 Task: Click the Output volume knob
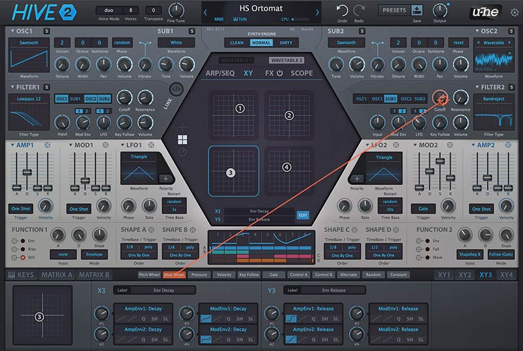tap(439, 10)
